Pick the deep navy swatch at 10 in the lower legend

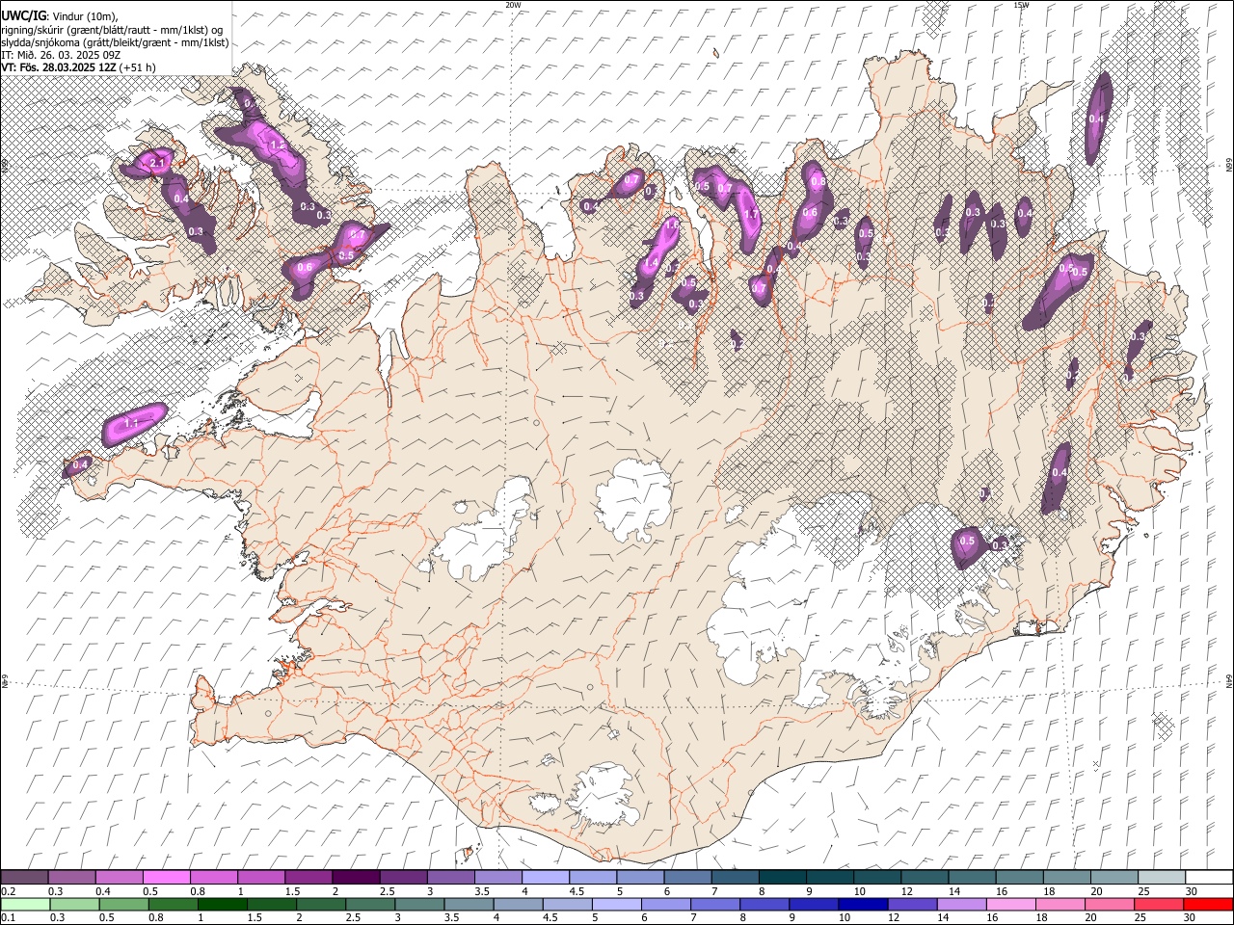coord(862,904)
